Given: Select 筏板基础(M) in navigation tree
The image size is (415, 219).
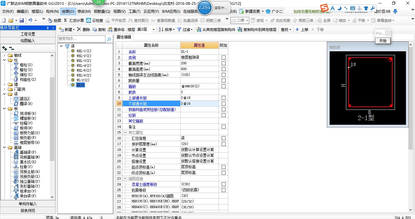Looking at the screenshot, I should point(27,157).
